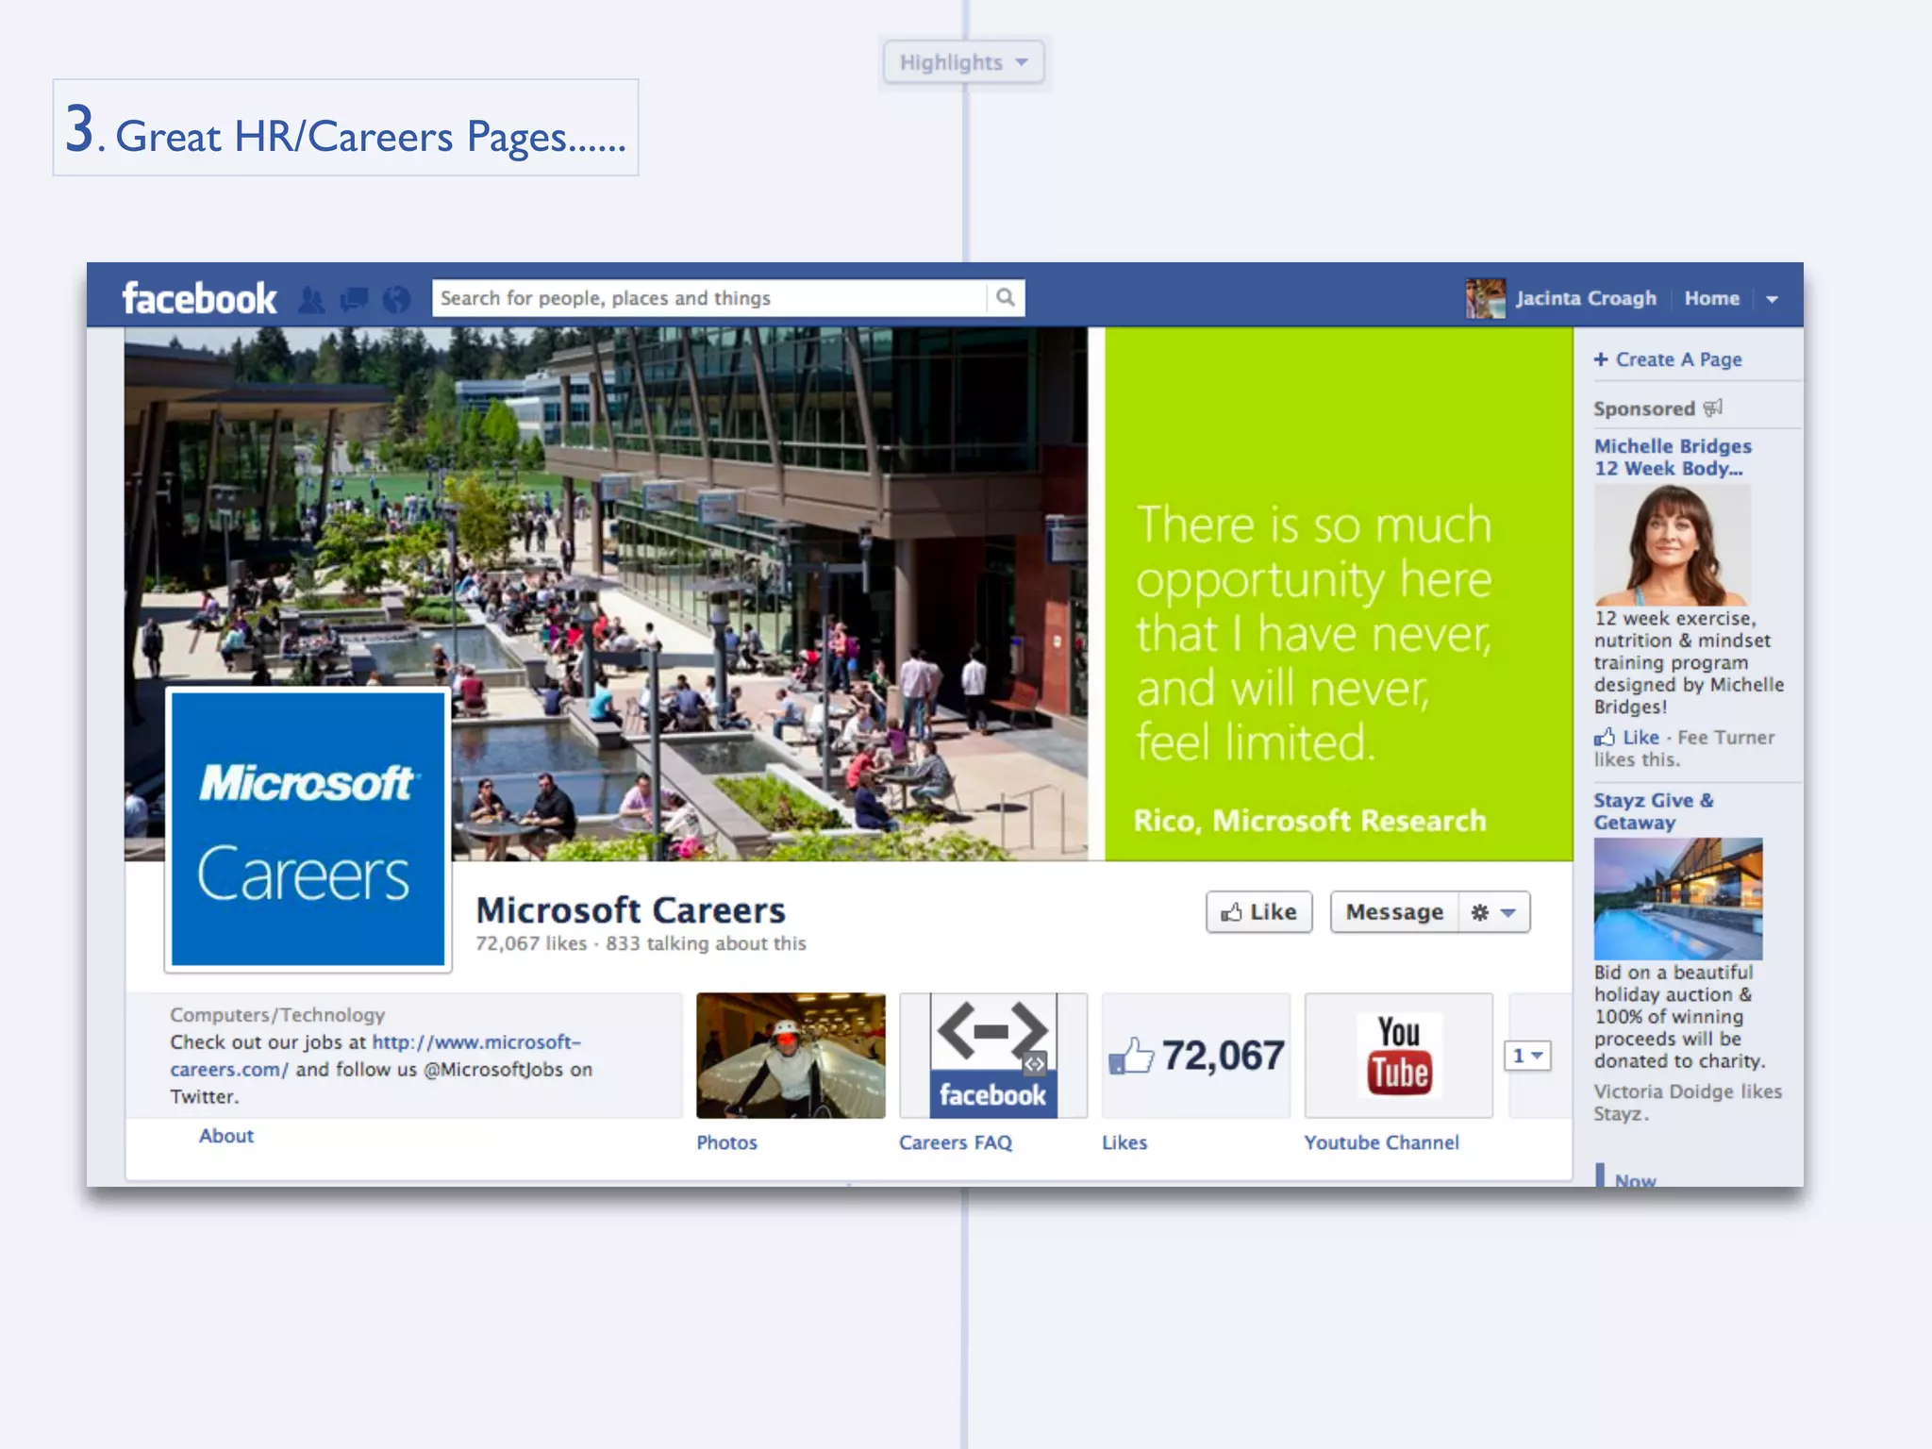Screen dimensions: 1932x1449
Task: Click the green Rico, Microsoft Research quote panel
Action: point(1339,593)
